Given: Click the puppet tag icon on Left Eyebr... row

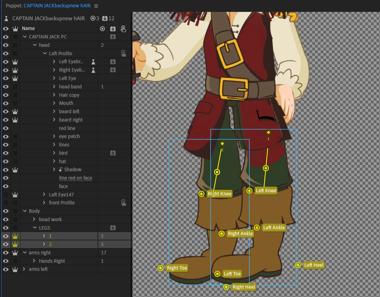Looking at the screenshot, I should pyautogui.click(x=93, y=62).
